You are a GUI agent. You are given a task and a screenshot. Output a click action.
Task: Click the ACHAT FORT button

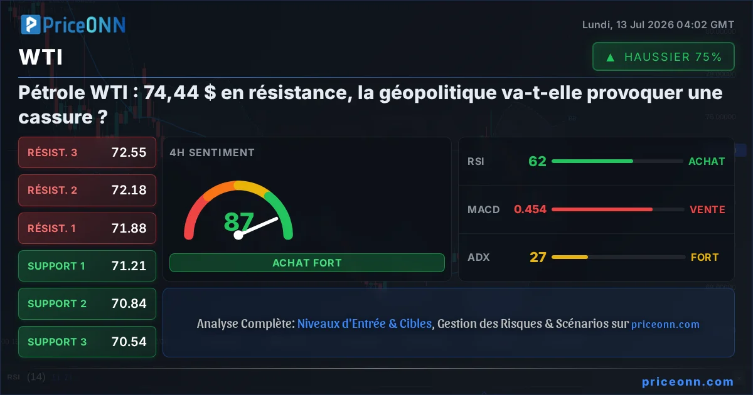tap(307, 263)
